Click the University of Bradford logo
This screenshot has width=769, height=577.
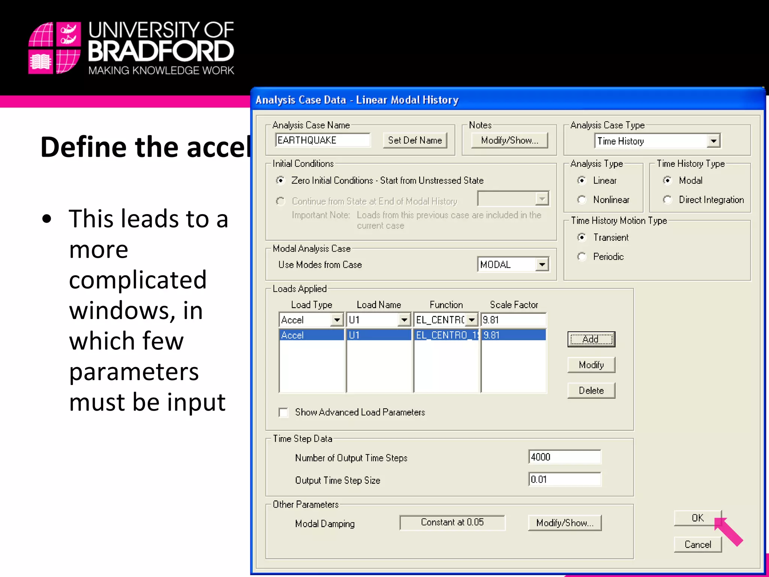[x=131, y=48]
